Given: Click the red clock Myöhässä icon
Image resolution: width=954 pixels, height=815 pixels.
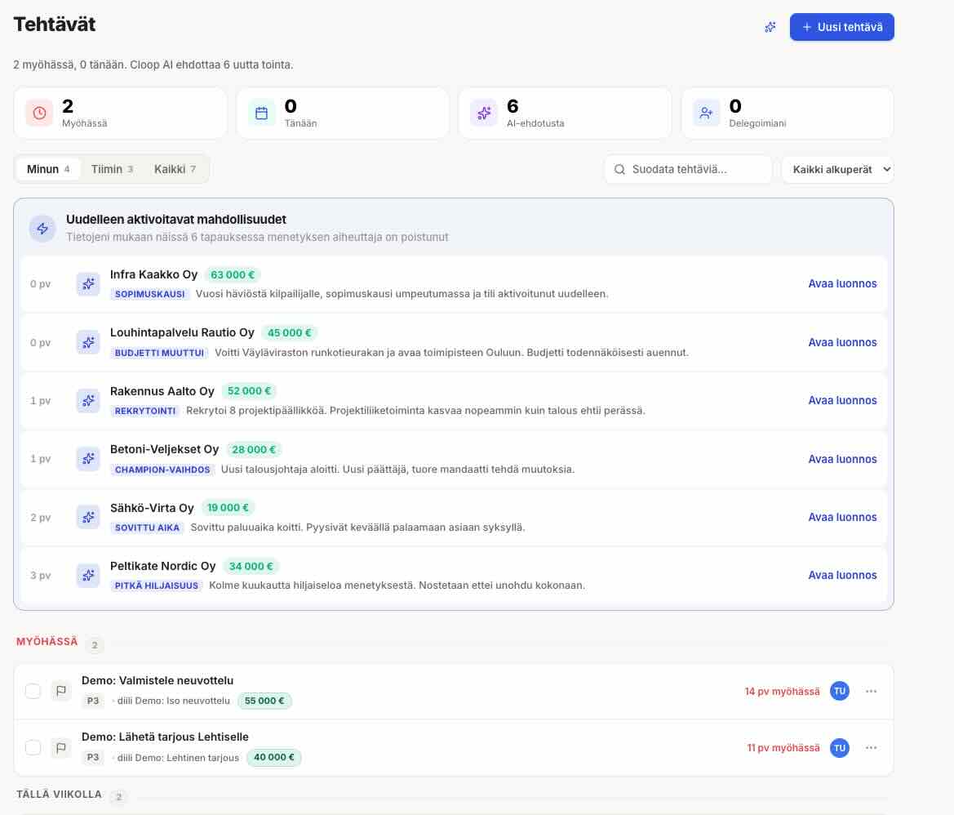Looking at the screenshot, I should (39, 114).
